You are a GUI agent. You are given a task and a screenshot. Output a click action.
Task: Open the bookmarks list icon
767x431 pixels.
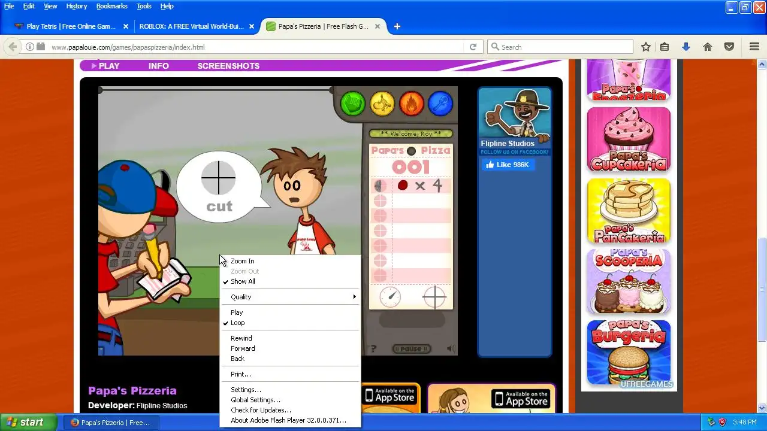click(x=665, y=47)
